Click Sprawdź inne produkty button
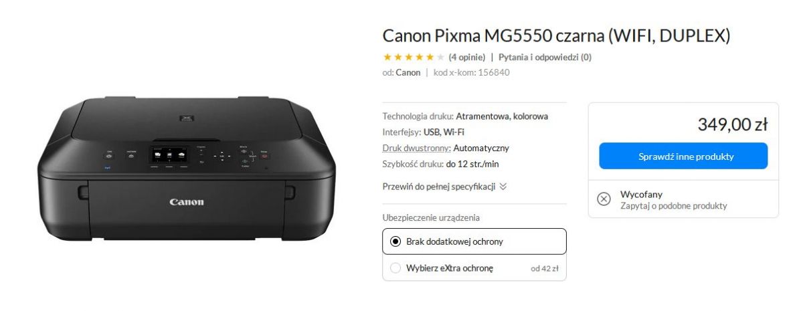Image resolution: width=803 pixels, height=311 pixels. tap(683, 157)
